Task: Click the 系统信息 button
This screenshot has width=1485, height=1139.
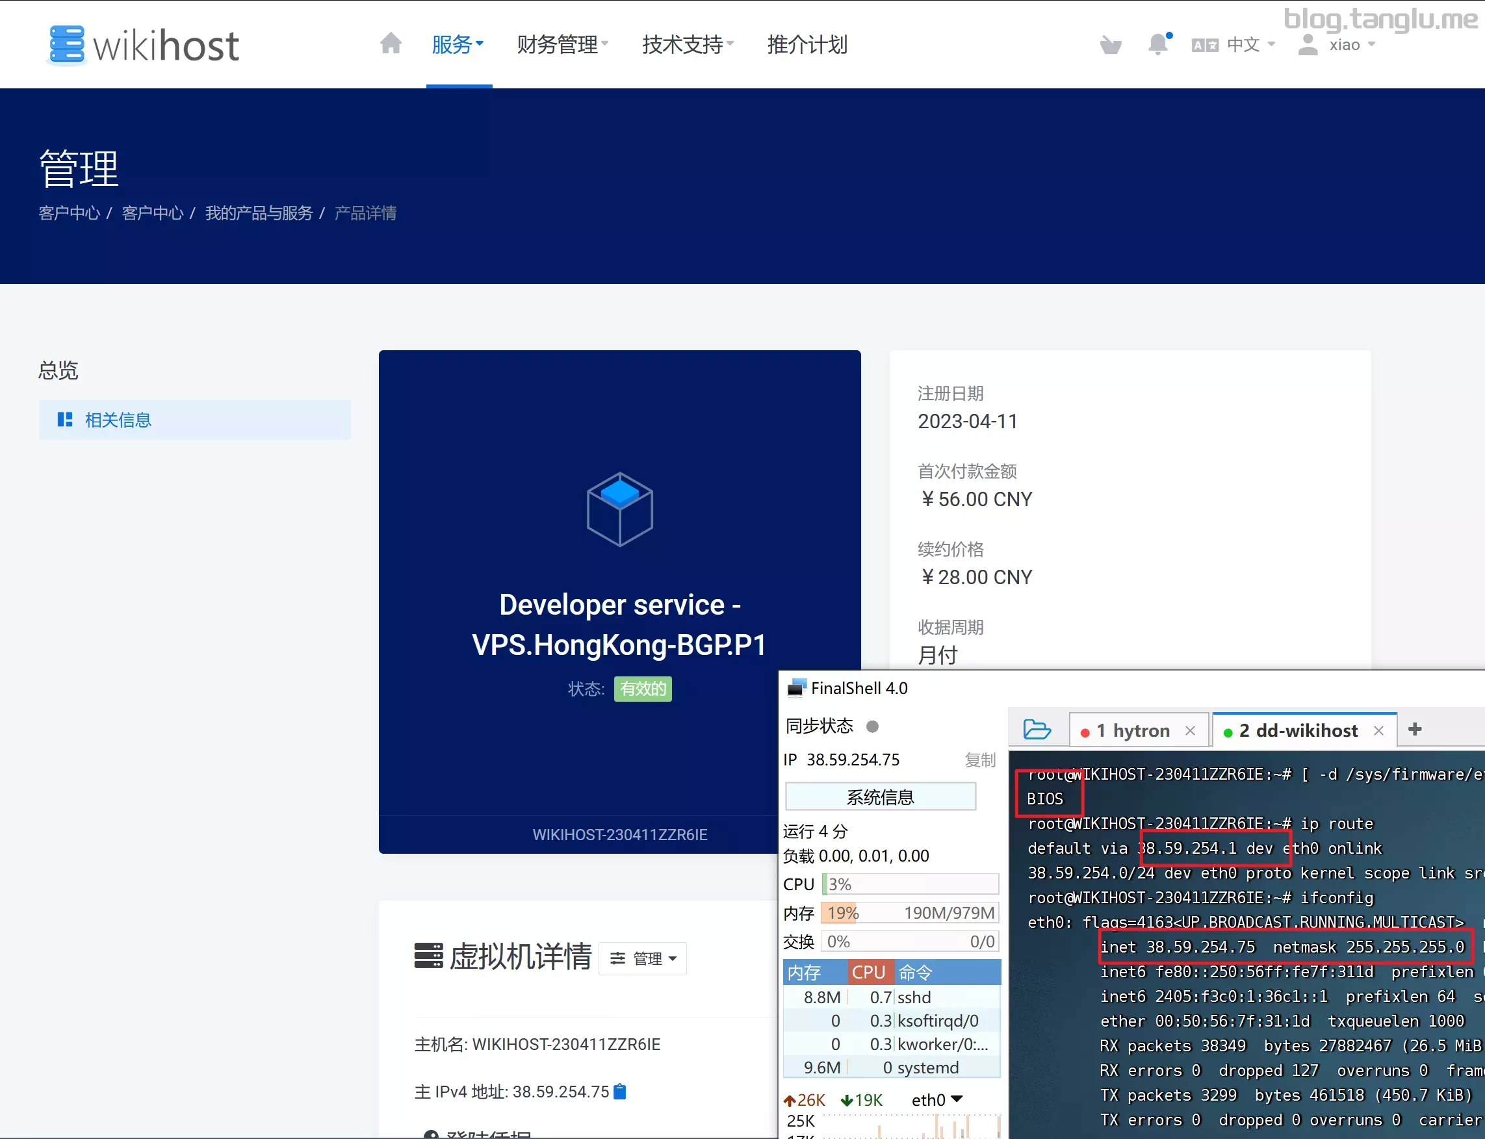Action: (880, 797)
